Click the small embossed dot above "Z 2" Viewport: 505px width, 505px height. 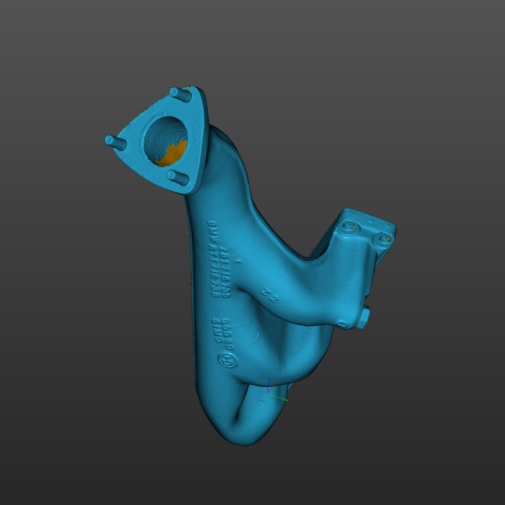click(237, 261)
